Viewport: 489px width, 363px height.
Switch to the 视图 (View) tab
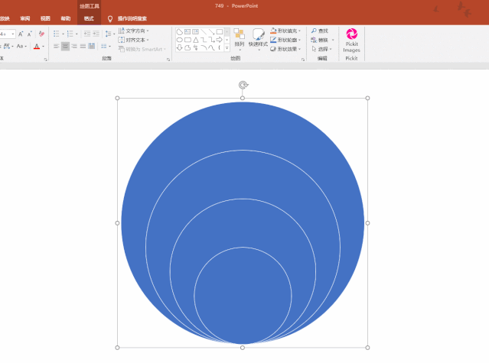[45, 18]
